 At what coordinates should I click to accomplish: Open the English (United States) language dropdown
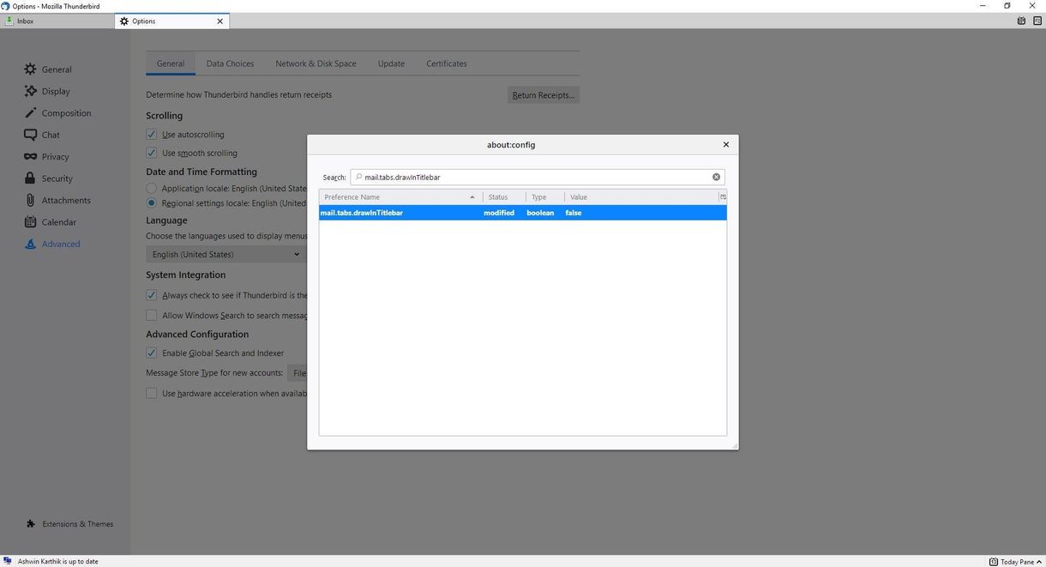click(x=226, y=255)
